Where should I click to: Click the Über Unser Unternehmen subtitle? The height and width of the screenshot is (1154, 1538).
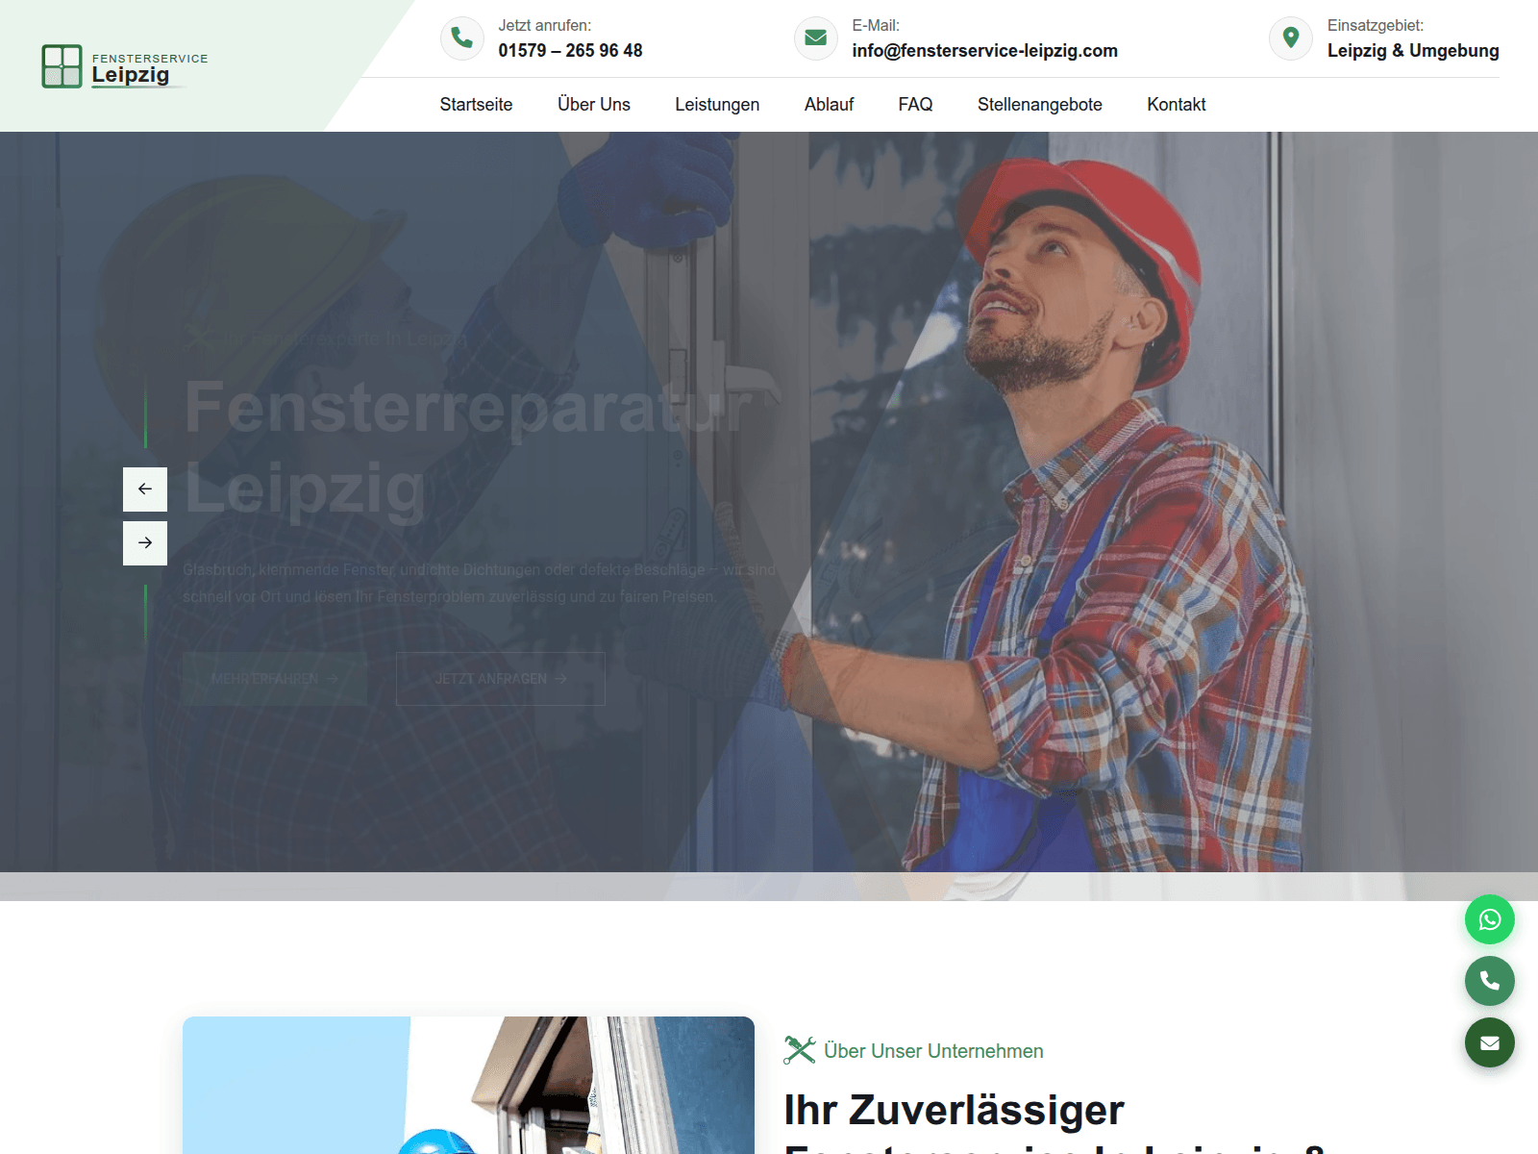coord(933,1051)
